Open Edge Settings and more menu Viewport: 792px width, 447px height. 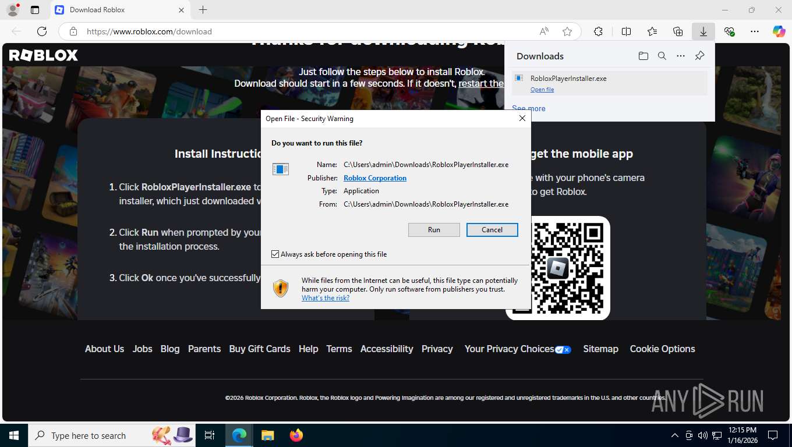(x=755, y=31)
